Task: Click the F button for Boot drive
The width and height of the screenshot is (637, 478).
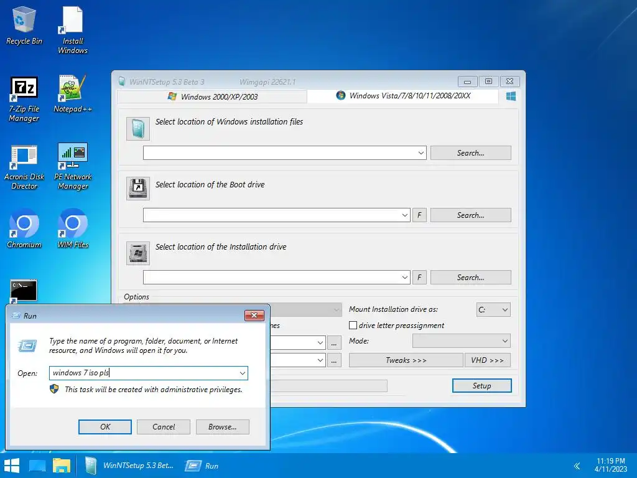Action: point(419,215)
